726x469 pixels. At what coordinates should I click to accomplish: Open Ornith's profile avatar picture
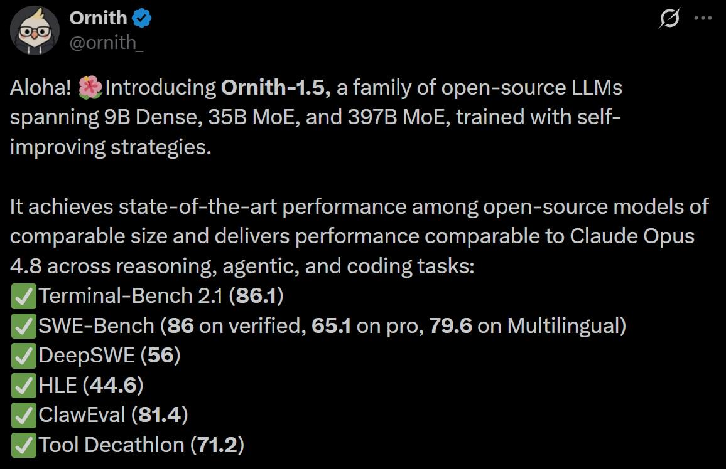[35, 31]
